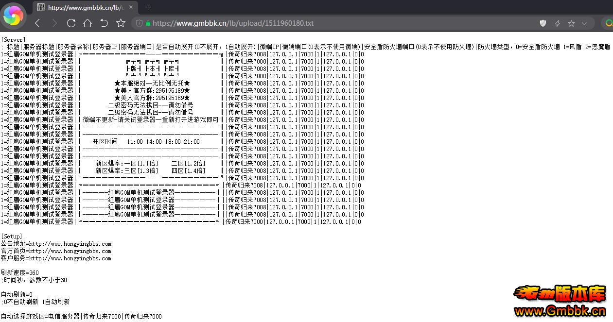The image size is (613, 322).
Task: Reload the current page
Action: [71, 23]
